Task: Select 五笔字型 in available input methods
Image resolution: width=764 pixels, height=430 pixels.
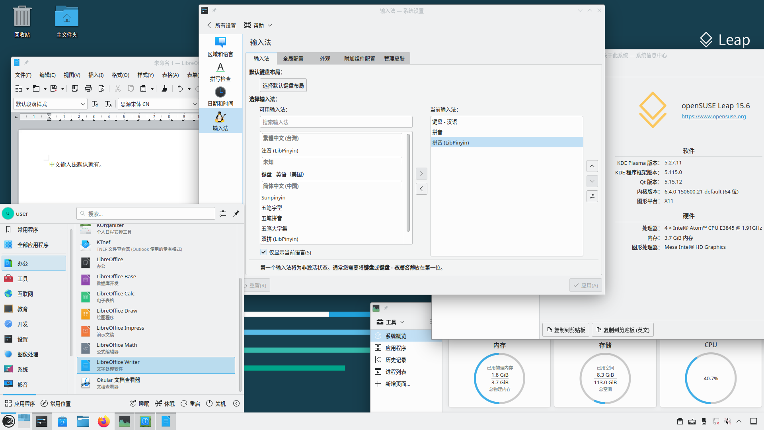Action: [x=332, y=208]
